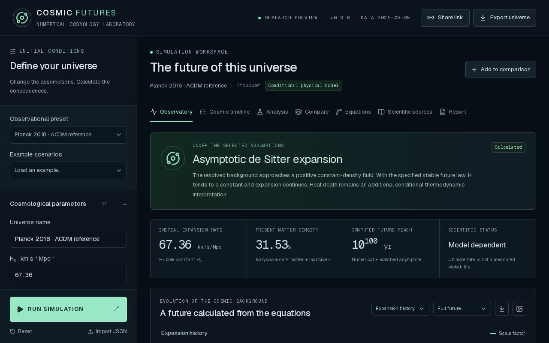This screenshot has width=549, height=343.
Task: Click the computed future reach 10^100 yr value
Action: coord(371,244)
